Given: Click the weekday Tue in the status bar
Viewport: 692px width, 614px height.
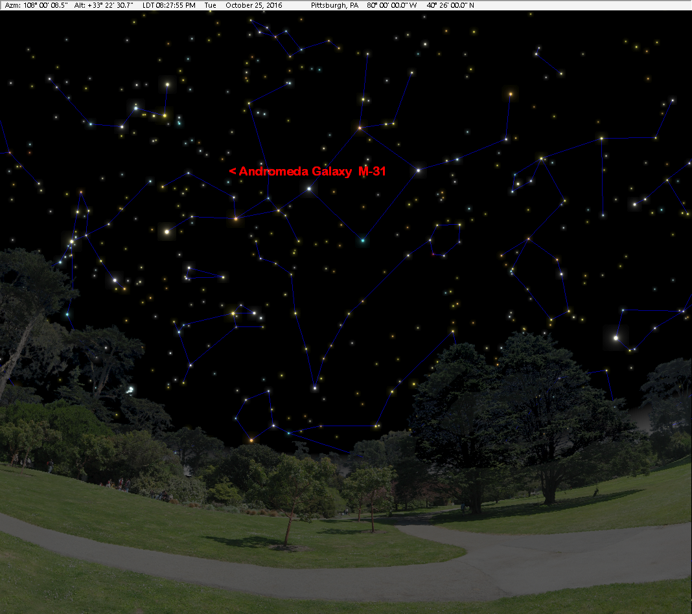Looking at the screenshot, I should [x=211, y=5].
